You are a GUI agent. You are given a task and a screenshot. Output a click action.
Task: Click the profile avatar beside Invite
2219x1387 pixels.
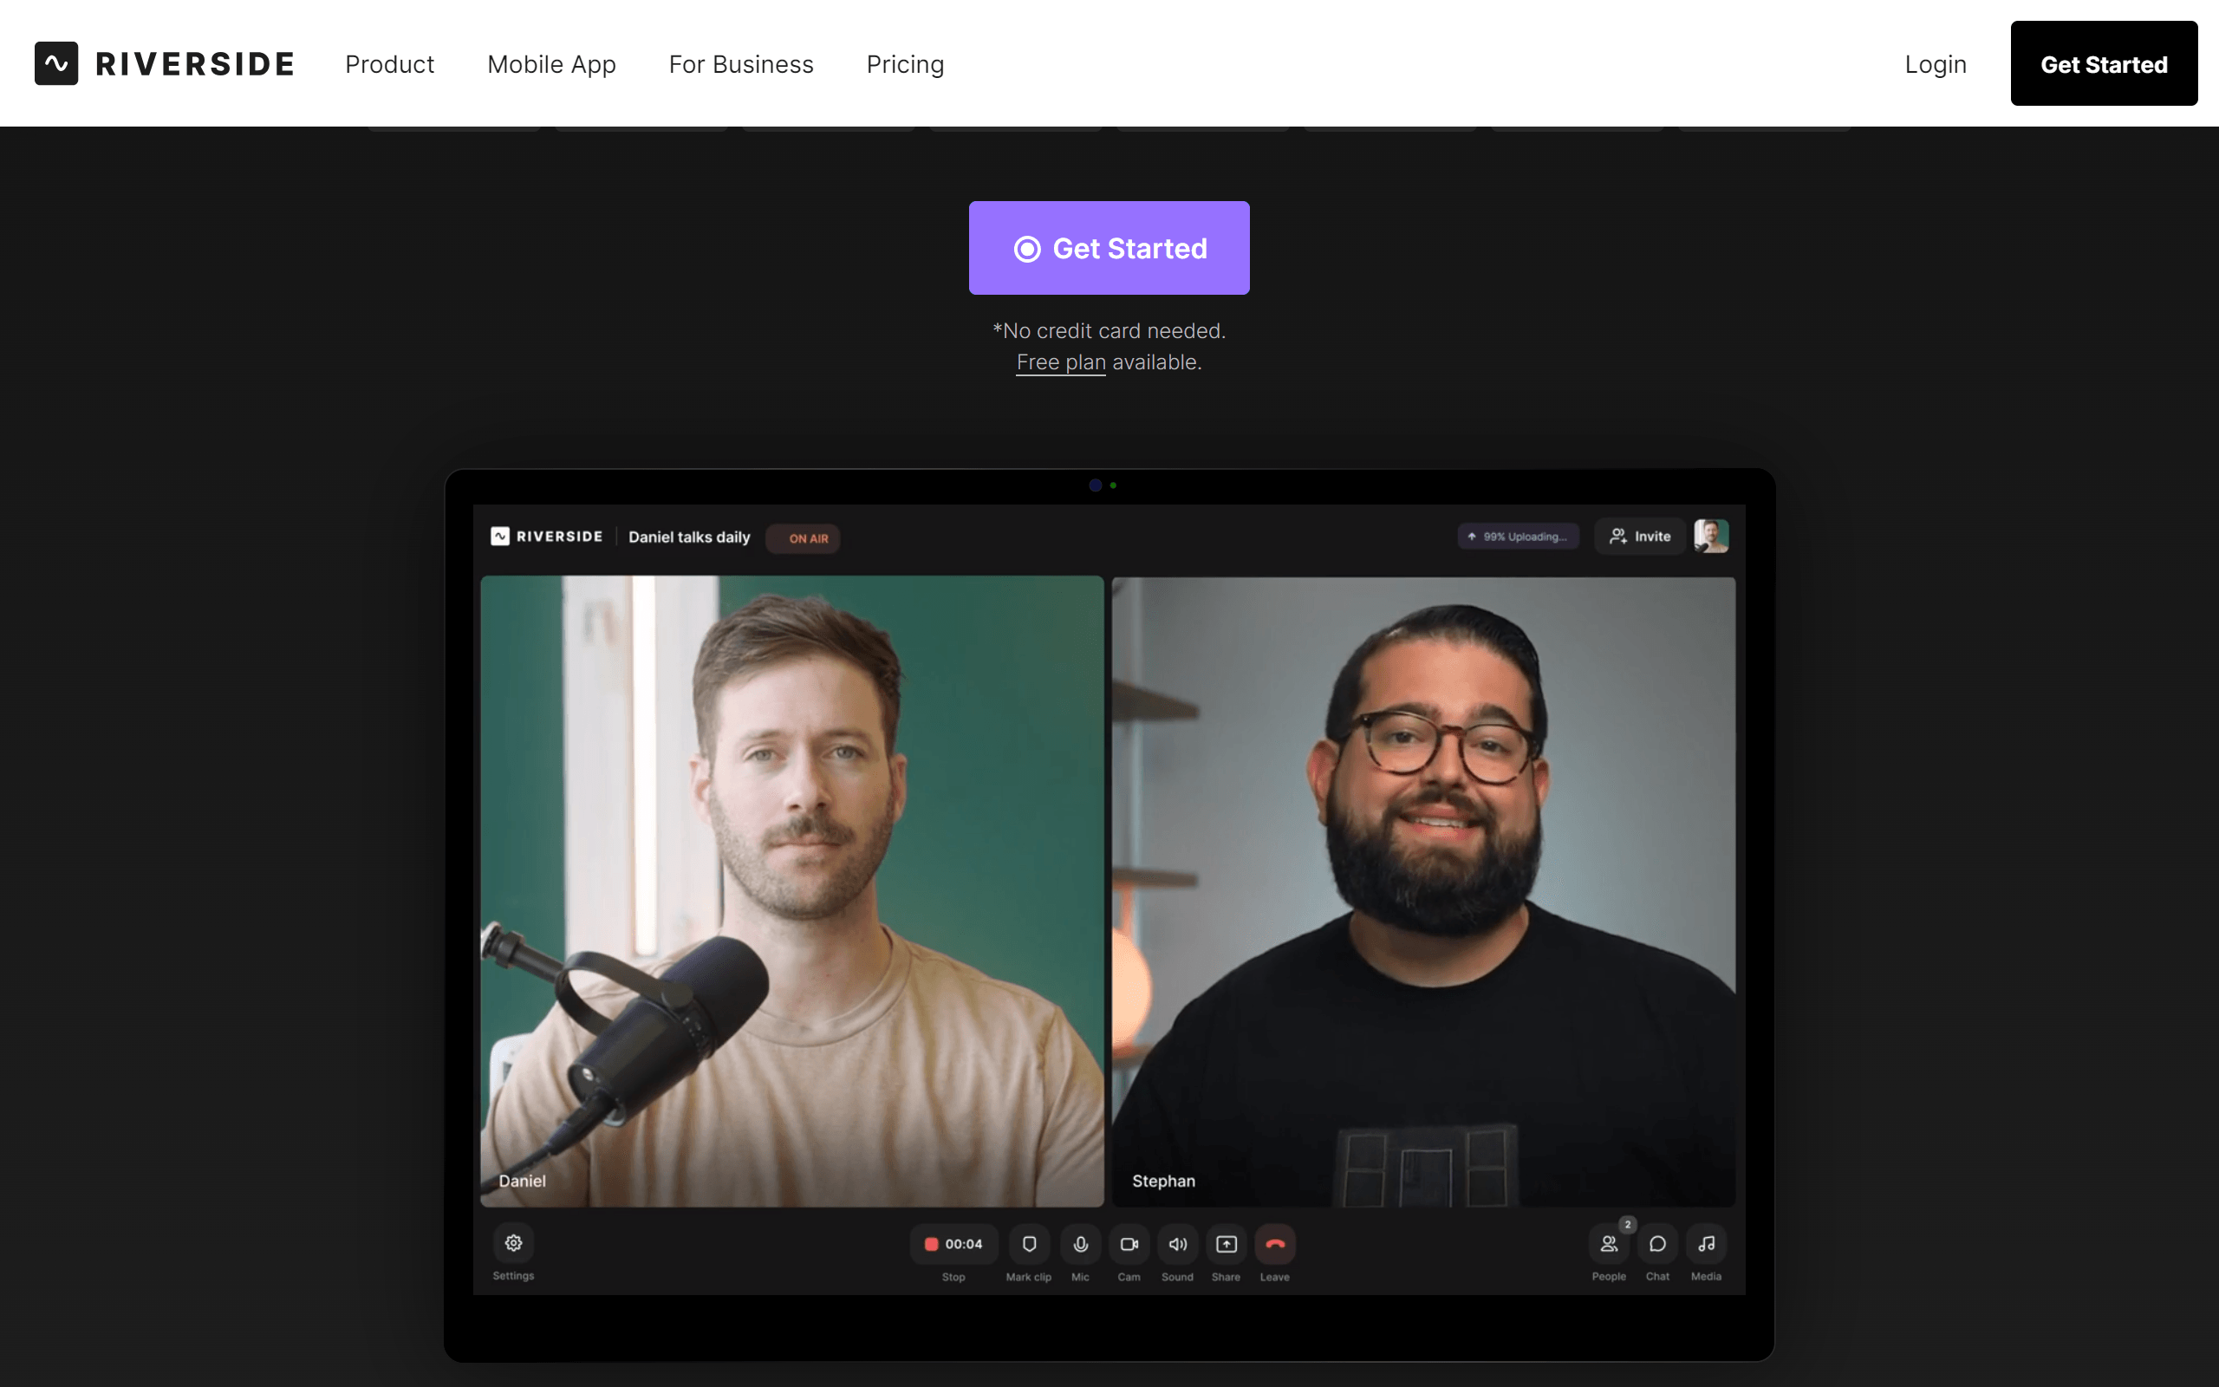pos(1710,536)
